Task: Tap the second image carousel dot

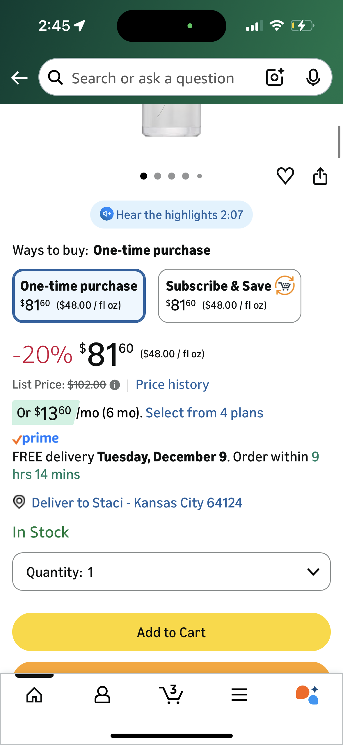Action: pyautogui.click(x=158, y=176)
